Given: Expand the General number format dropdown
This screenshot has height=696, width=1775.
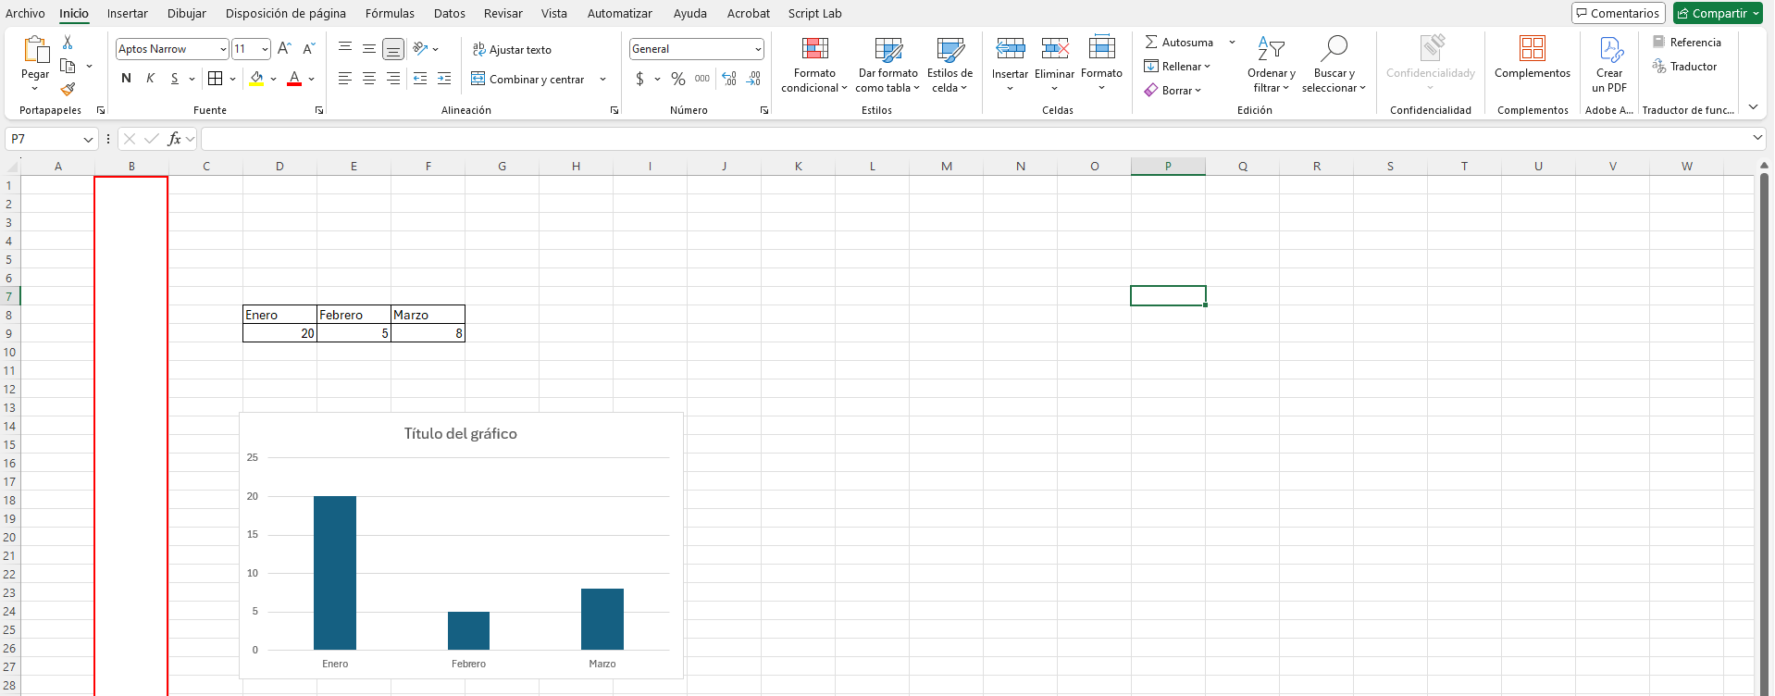Looking at the screenshot, I should pyautogui.click(x=757, y=49).
